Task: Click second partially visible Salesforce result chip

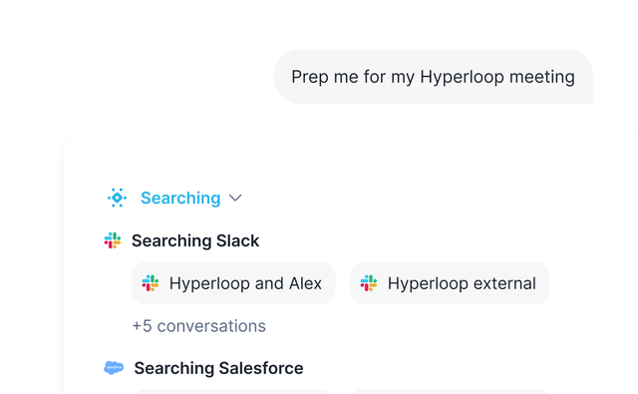Action: click(x=450, y=392)
